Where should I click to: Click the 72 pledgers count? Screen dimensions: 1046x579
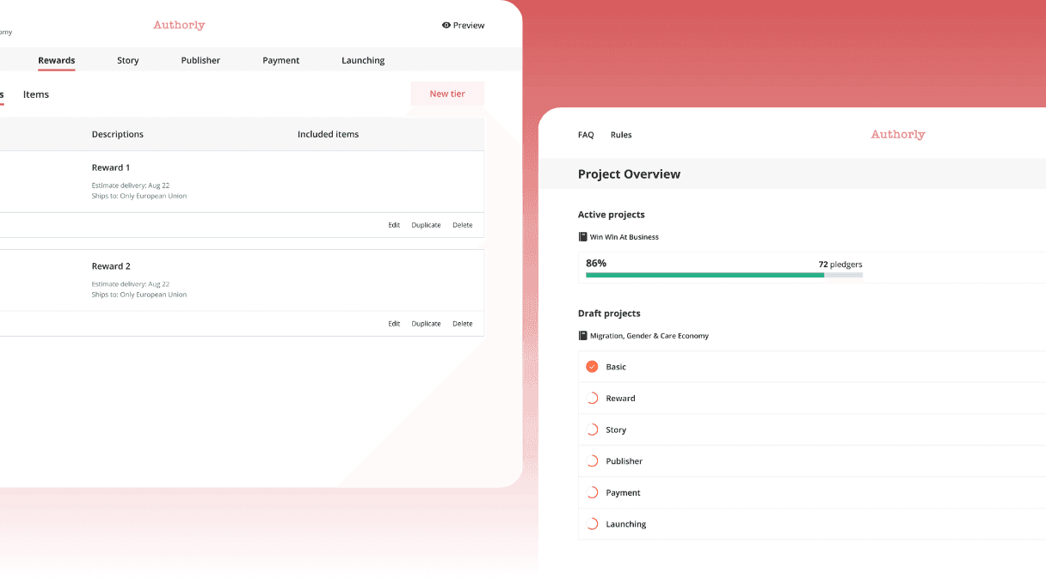[840, 264]
